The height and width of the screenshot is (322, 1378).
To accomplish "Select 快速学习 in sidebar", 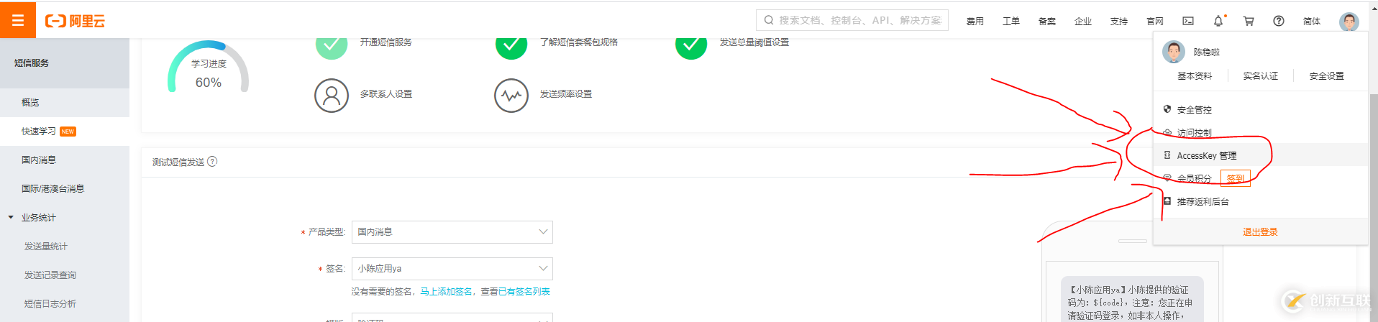I will point(65,131).
